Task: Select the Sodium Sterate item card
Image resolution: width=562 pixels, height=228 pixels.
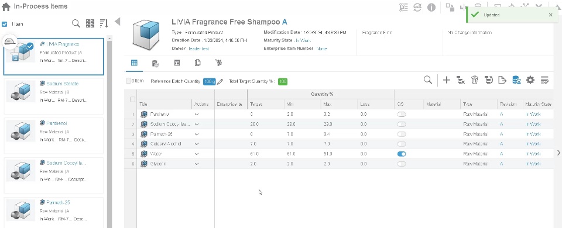Action: tap(54, 96)
